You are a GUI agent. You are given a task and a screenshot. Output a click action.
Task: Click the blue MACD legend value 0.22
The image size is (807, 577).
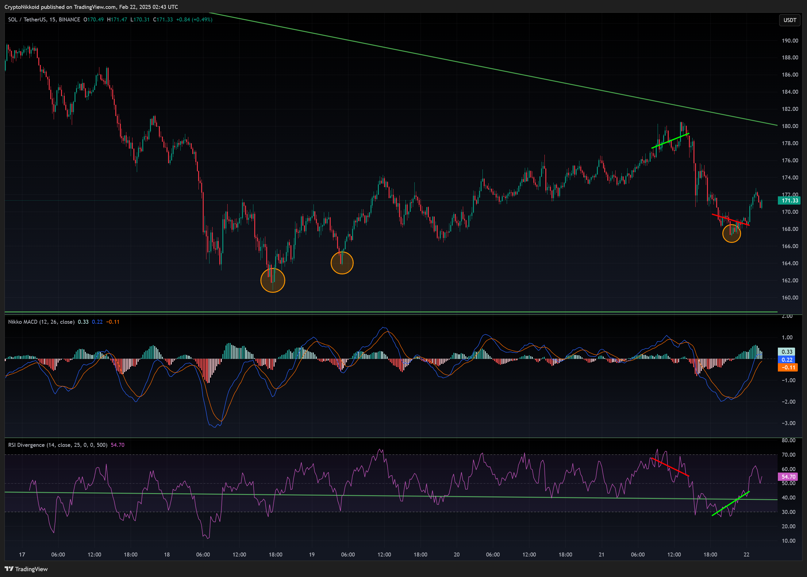[97, 322]
